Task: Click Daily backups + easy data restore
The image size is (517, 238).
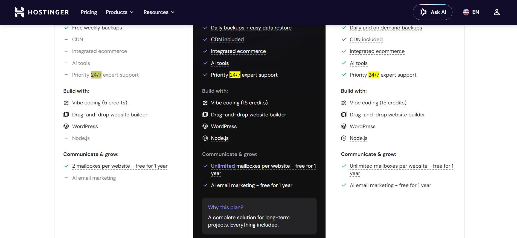Action: 251,28
